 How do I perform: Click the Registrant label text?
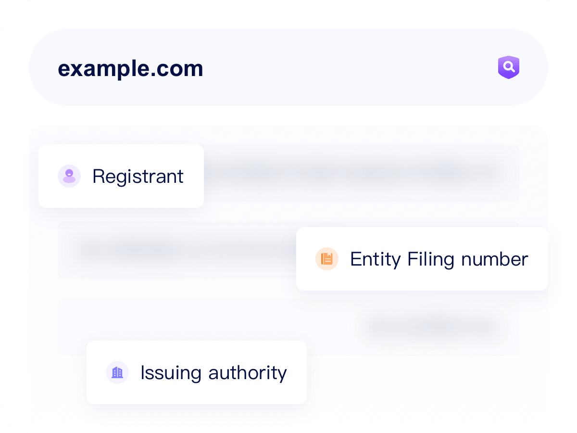tap(138, 177)
